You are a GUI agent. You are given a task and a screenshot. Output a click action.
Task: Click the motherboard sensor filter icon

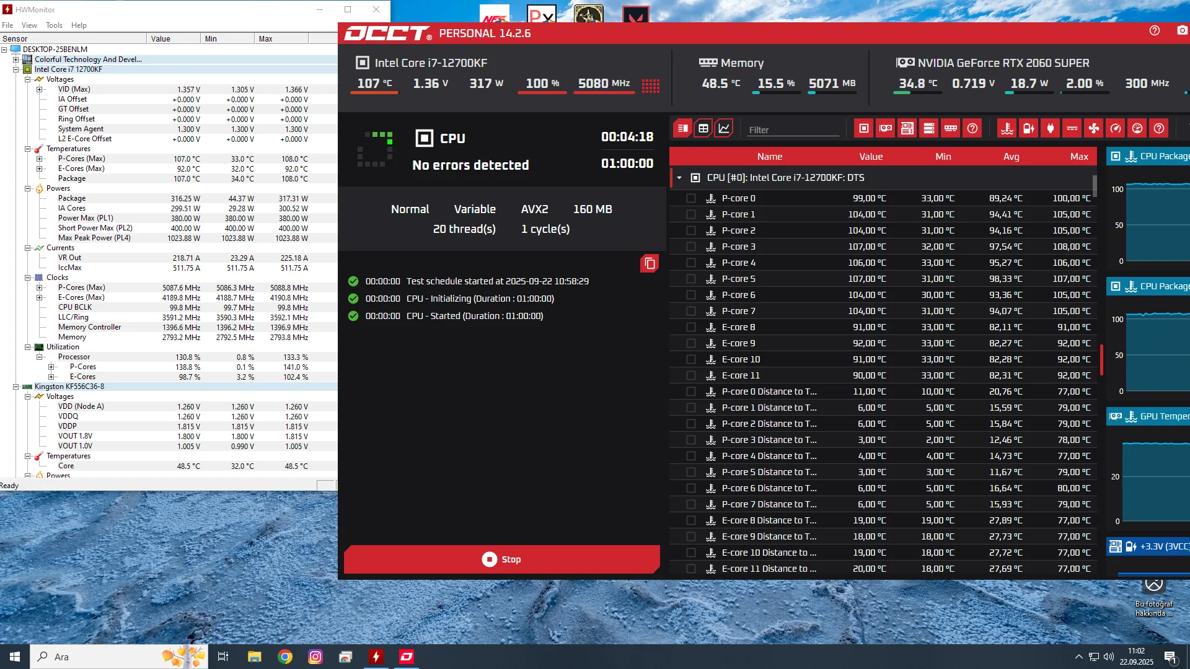tap(907, 128)
